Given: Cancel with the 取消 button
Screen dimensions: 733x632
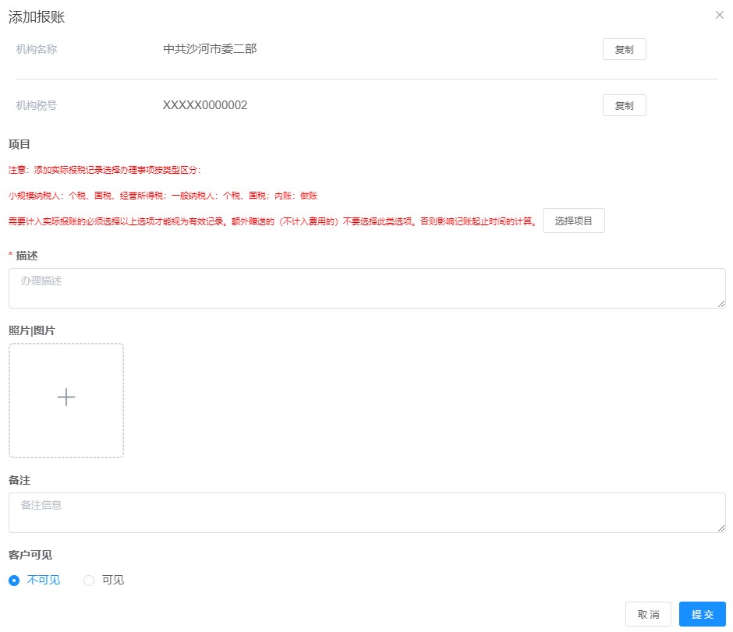Looking at the screenshot, I should (648, 614).
